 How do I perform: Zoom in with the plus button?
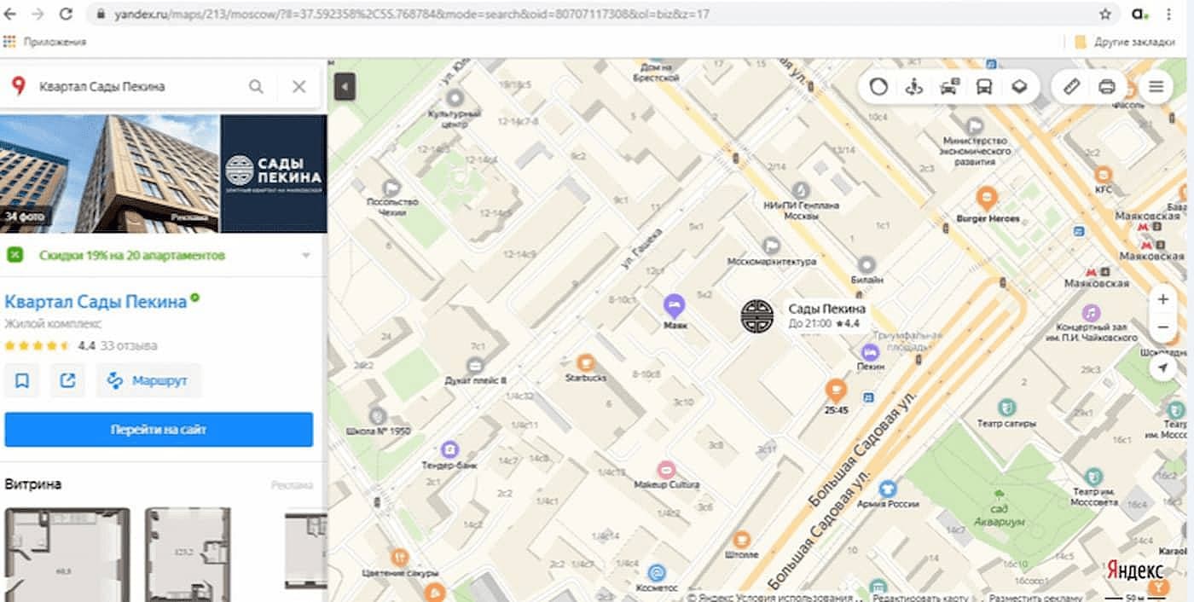pyautogui.click(x=1163, y=299)
